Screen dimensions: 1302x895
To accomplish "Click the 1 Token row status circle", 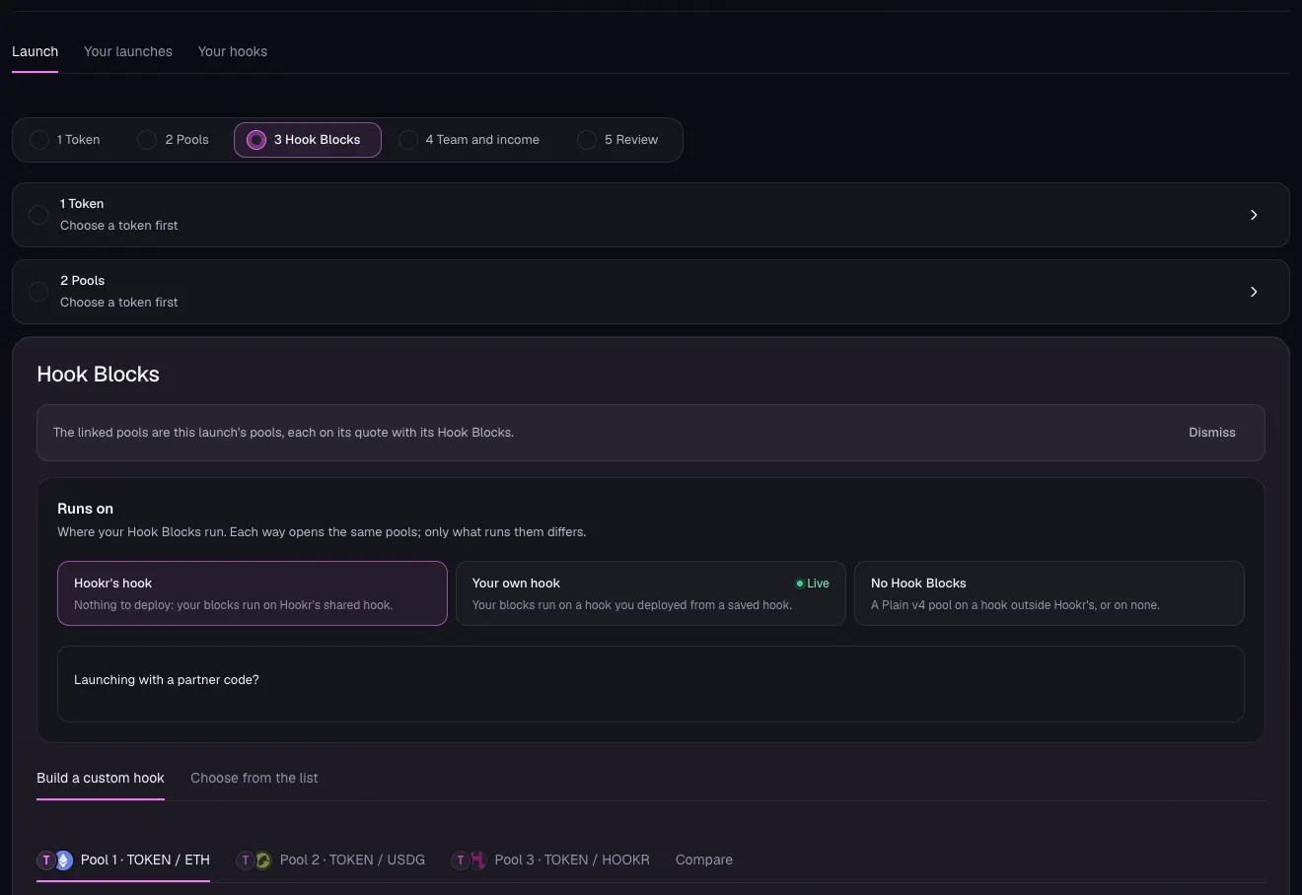I will 38,215.
